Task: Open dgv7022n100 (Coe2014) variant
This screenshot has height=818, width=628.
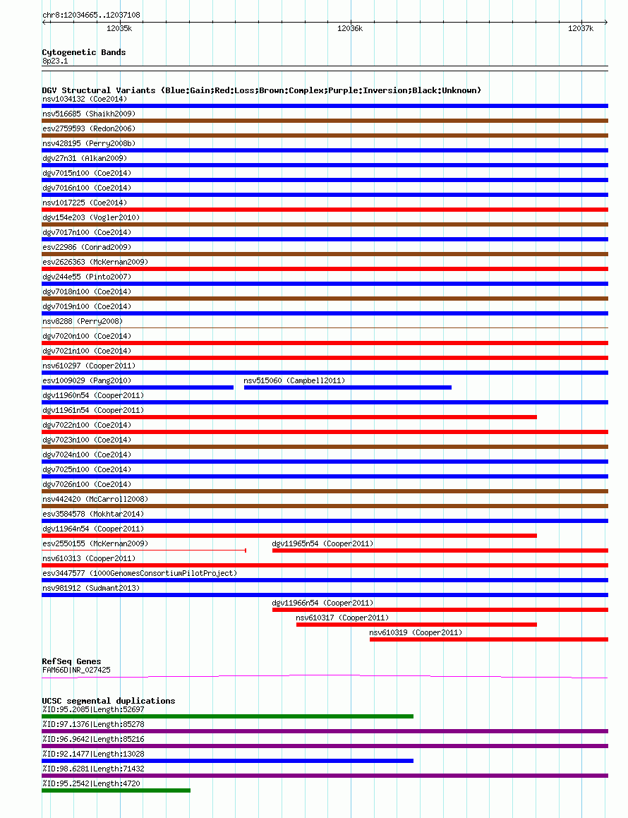Action: click(87, 425)
